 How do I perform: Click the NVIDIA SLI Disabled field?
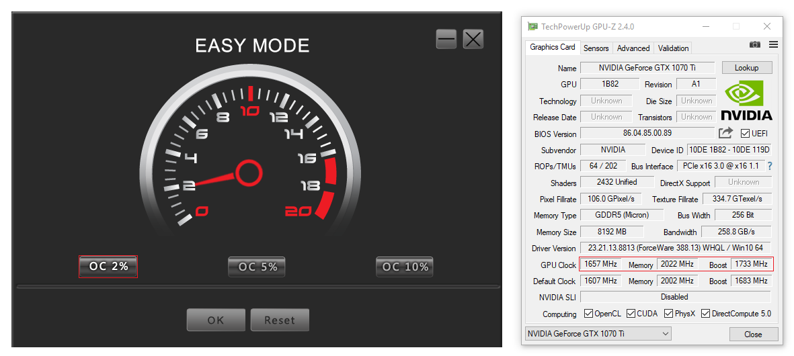click(675, 297)
